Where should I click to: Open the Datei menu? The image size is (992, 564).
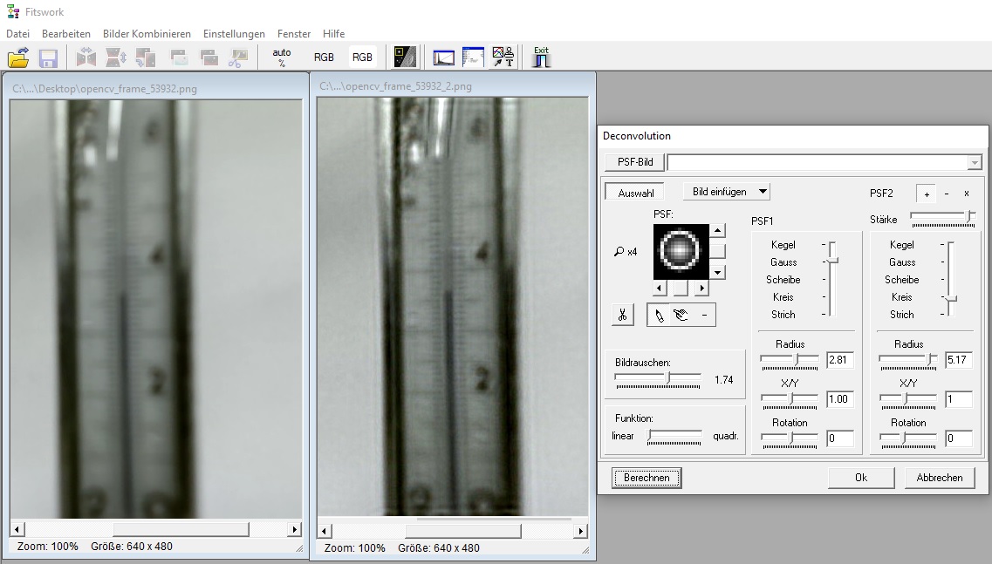(17, 33)
